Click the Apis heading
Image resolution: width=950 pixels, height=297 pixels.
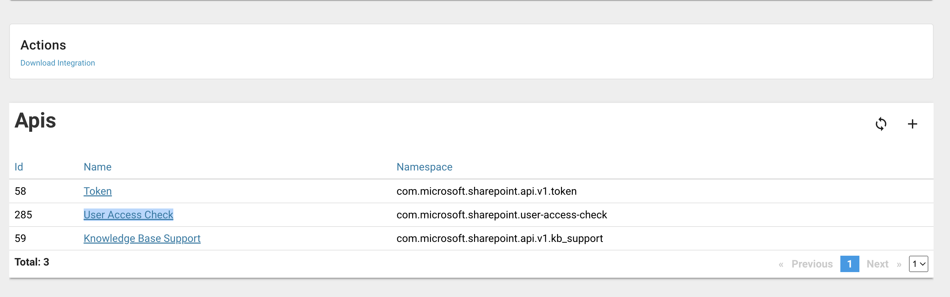point(35,121)
